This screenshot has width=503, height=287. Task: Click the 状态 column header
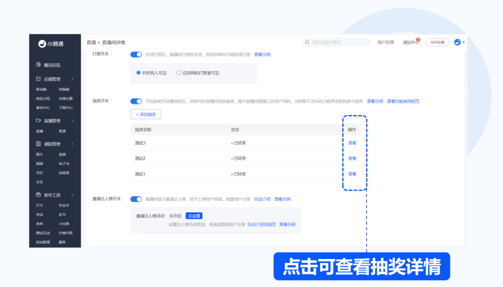click(235, 130)
